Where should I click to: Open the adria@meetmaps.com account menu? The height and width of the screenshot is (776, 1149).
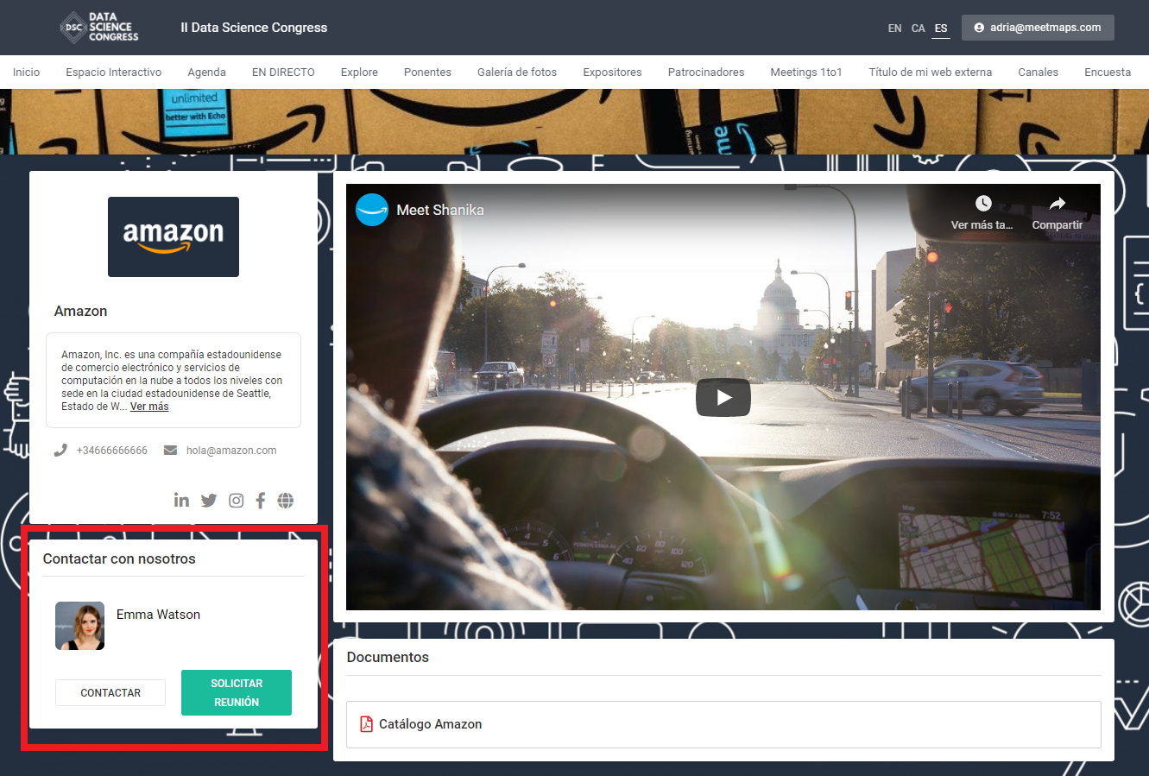click(x=1038, y=28)
